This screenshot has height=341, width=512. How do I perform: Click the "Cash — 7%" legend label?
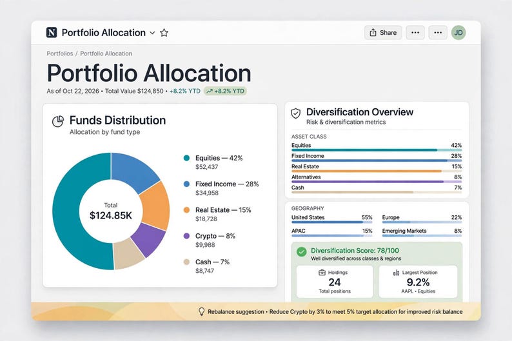(212, 262)
